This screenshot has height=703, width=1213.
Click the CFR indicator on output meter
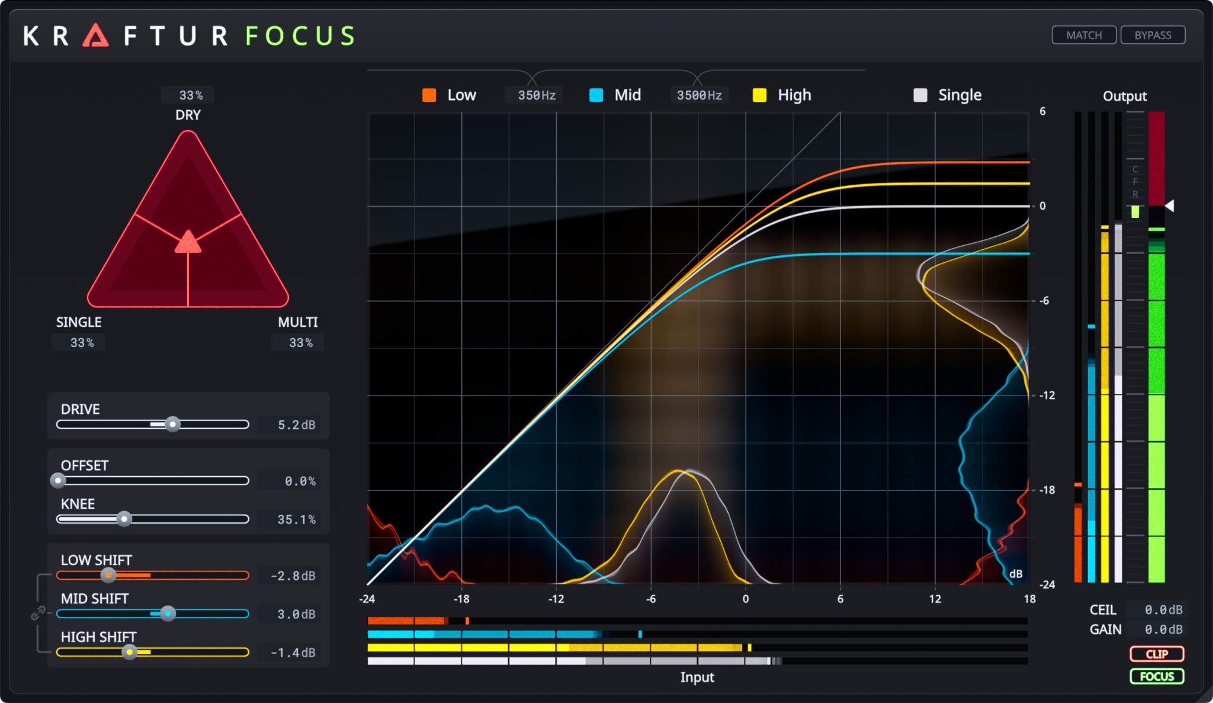1135,181
